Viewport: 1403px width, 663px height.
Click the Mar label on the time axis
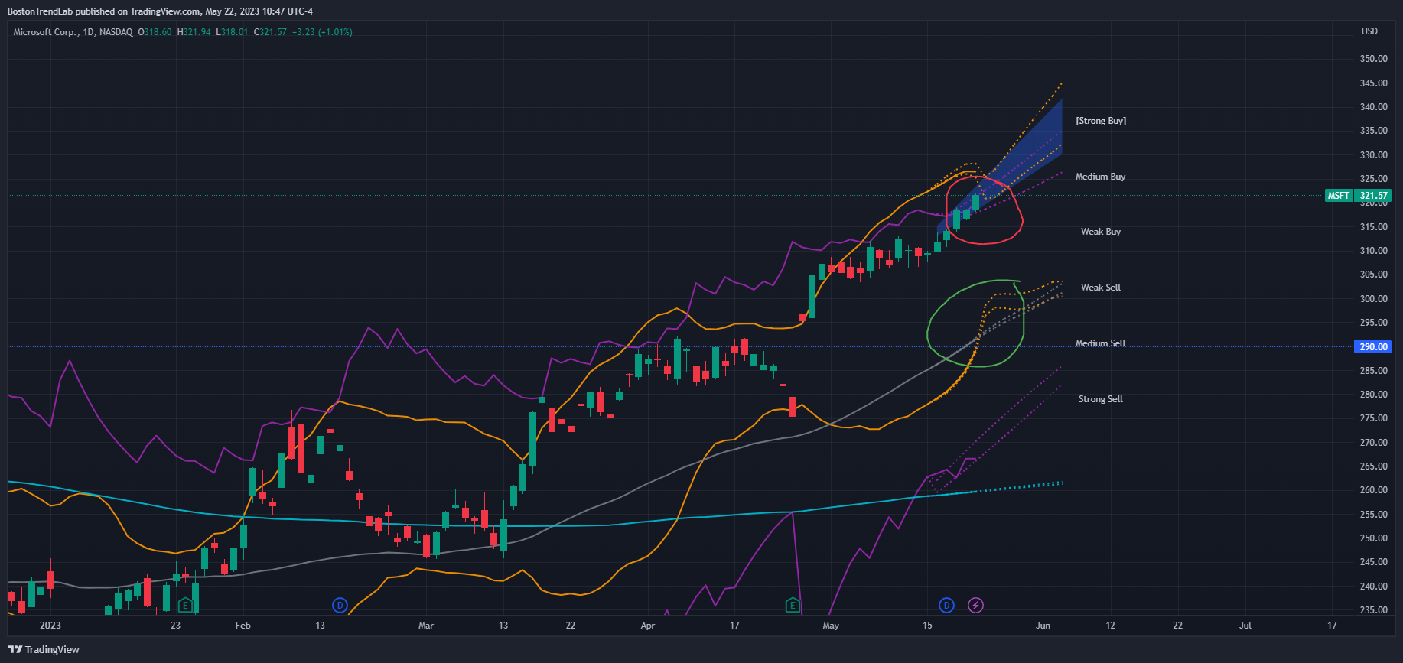coord(426,626)
